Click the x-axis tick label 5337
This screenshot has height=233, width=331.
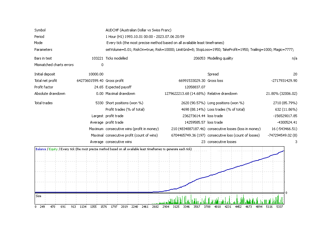tap(280, 207)
